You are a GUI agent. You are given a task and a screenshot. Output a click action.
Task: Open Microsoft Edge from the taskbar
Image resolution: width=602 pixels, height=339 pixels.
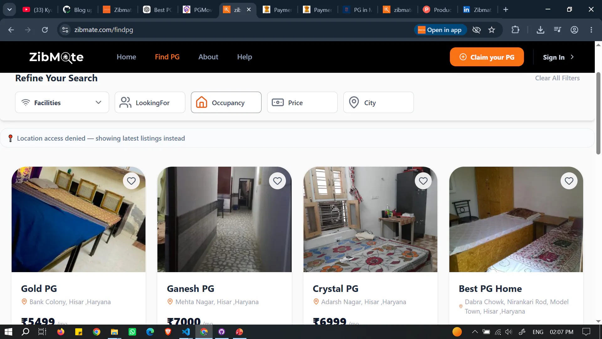(x=150, y=332)
